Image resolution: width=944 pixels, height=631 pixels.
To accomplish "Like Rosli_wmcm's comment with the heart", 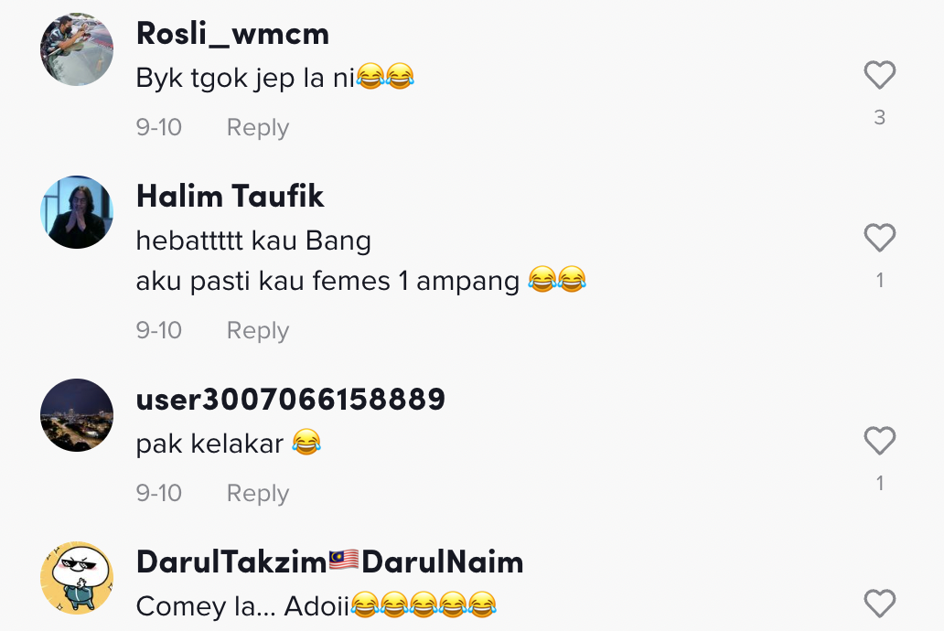I will pyautogui.click(x=880, y=75).
